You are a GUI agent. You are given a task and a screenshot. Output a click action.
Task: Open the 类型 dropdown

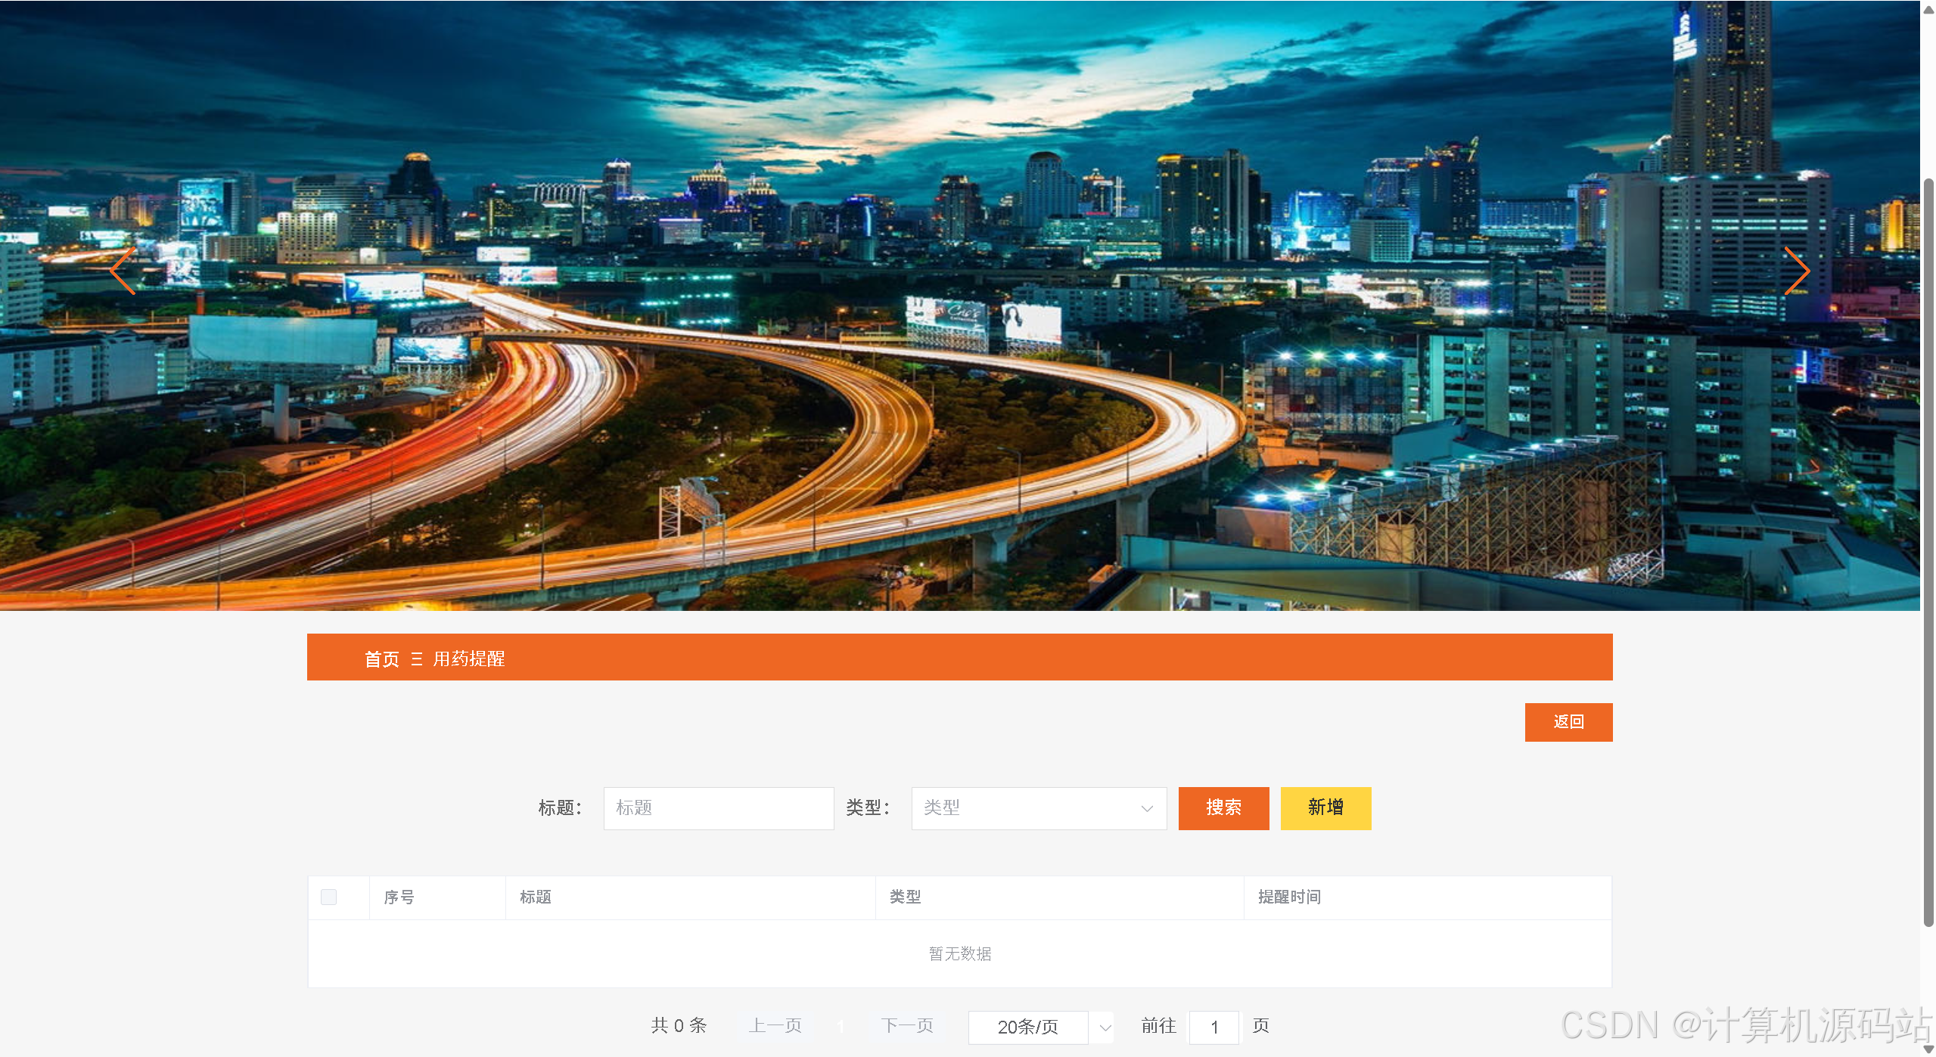click(1039, 808)
